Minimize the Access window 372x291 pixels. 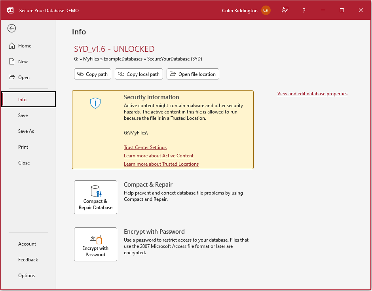(323, 10)
